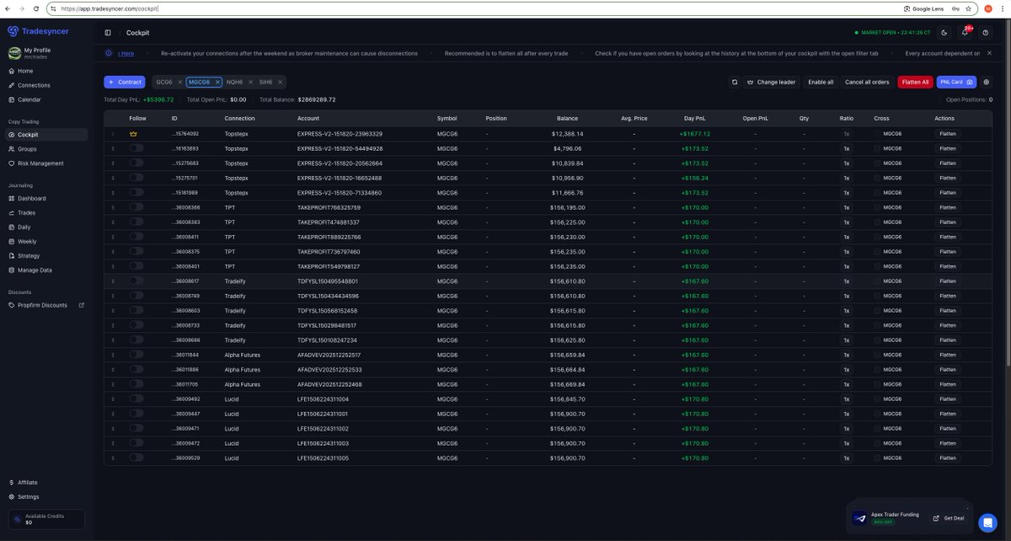The width and height of the screenshot is (1011, 541).
Task: Open row menu dots for EXPRESS-V2-151820-54494928
Action: [113, 148]
